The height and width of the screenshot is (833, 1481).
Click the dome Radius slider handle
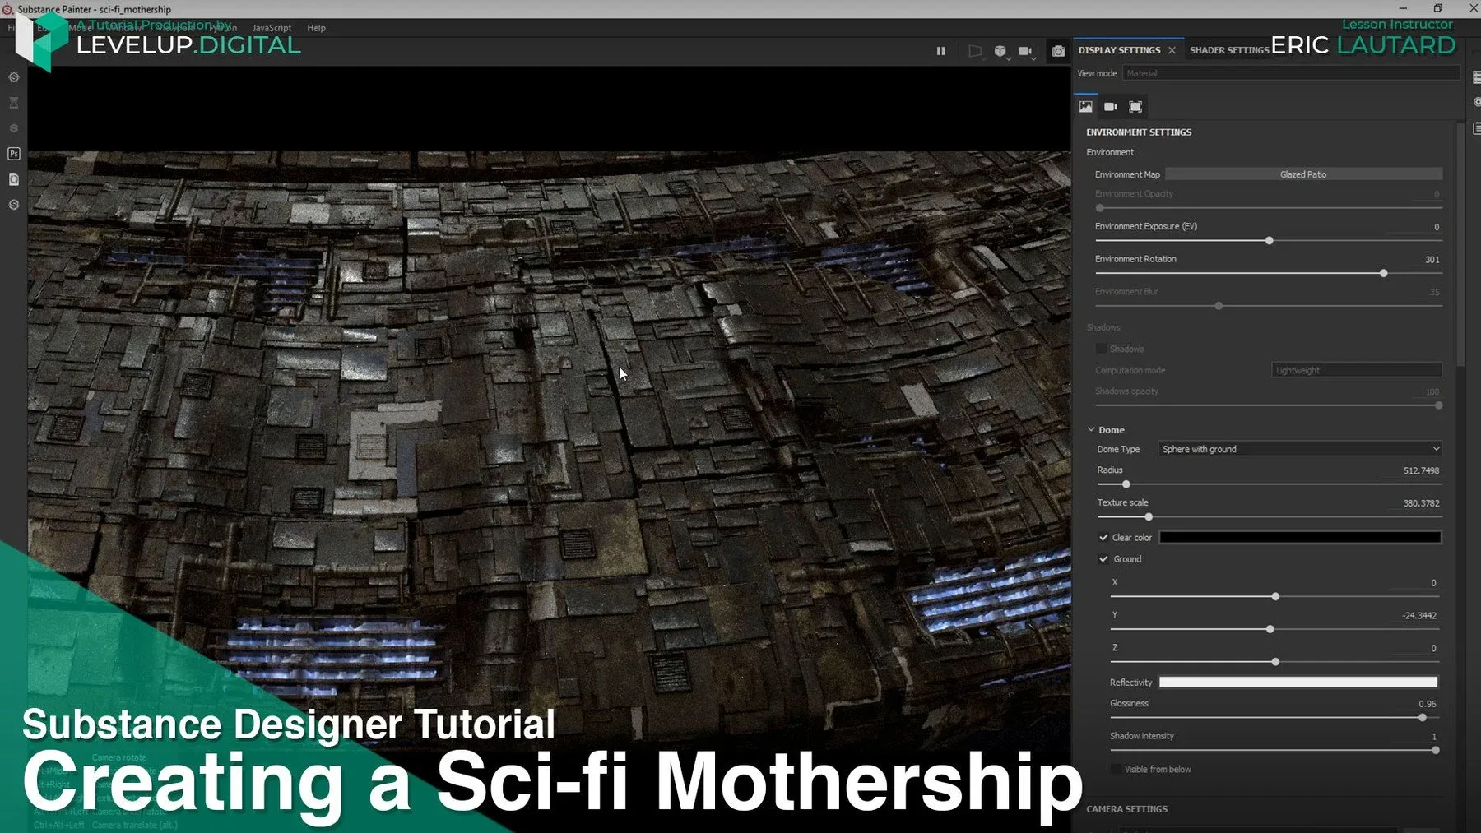1126,484
